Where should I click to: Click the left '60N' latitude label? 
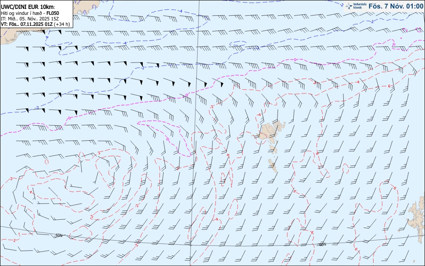coord(59,235)
